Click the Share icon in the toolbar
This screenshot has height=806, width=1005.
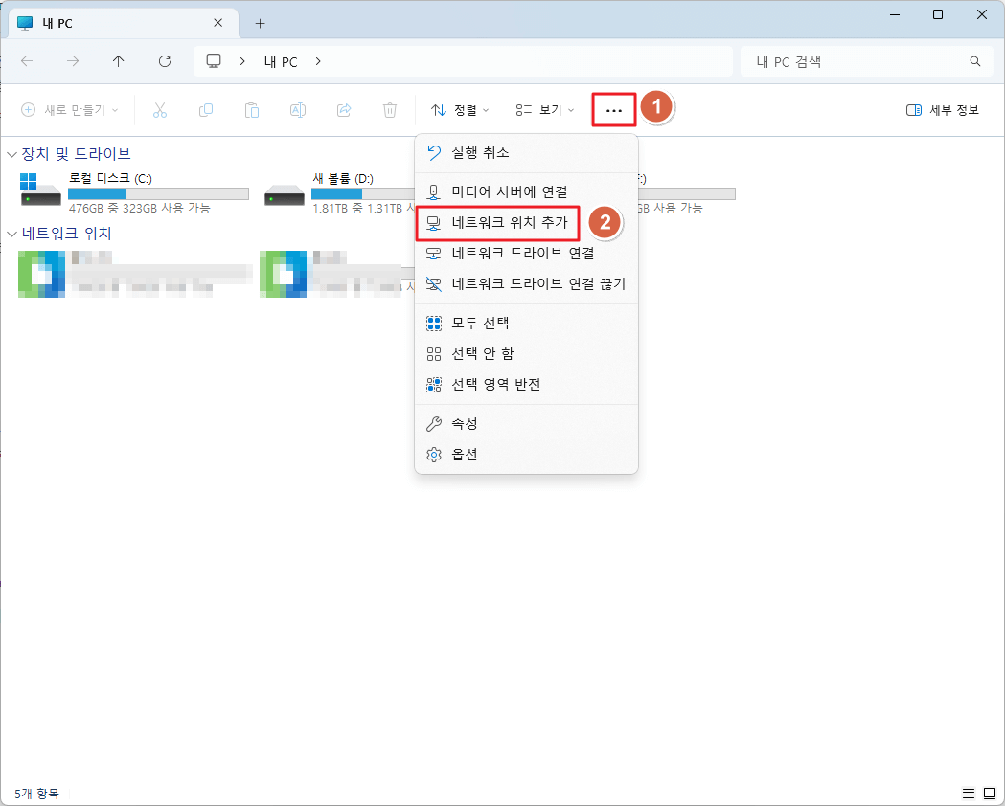coord(344,109)
